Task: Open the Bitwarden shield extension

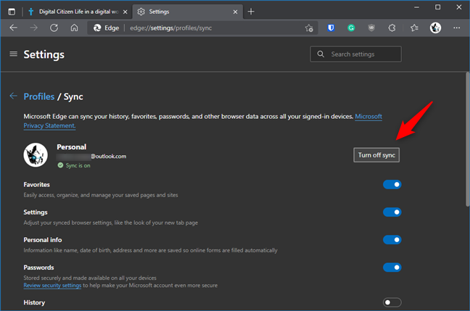Action: pyautogui.click(x=331, y=28)
